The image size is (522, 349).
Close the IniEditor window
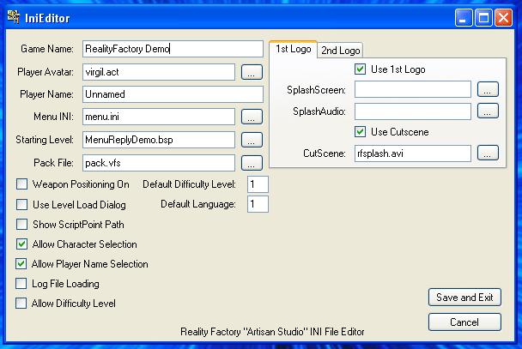[x=503, y=17]
